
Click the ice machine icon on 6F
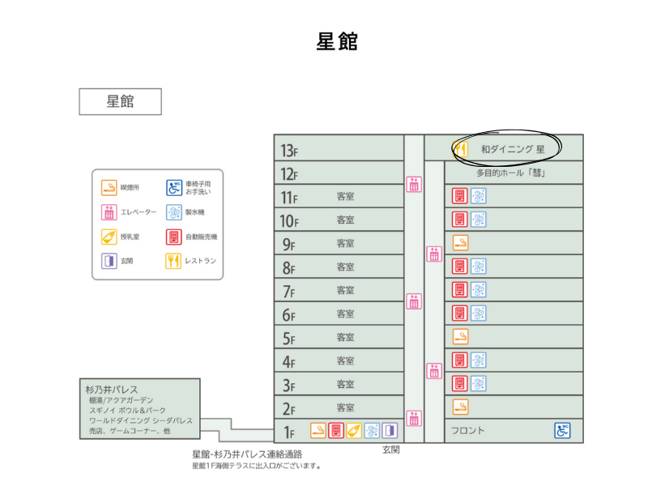(x=479, y=313)
